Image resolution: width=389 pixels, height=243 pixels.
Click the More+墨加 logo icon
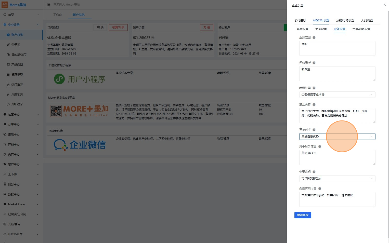[x=5, y=5]
